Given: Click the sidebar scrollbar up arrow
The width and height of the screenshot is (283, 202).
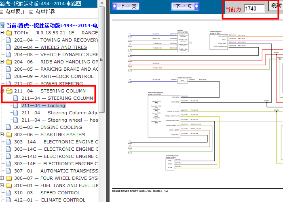Looking at the screenshot, I should click(x=102, y=3).
